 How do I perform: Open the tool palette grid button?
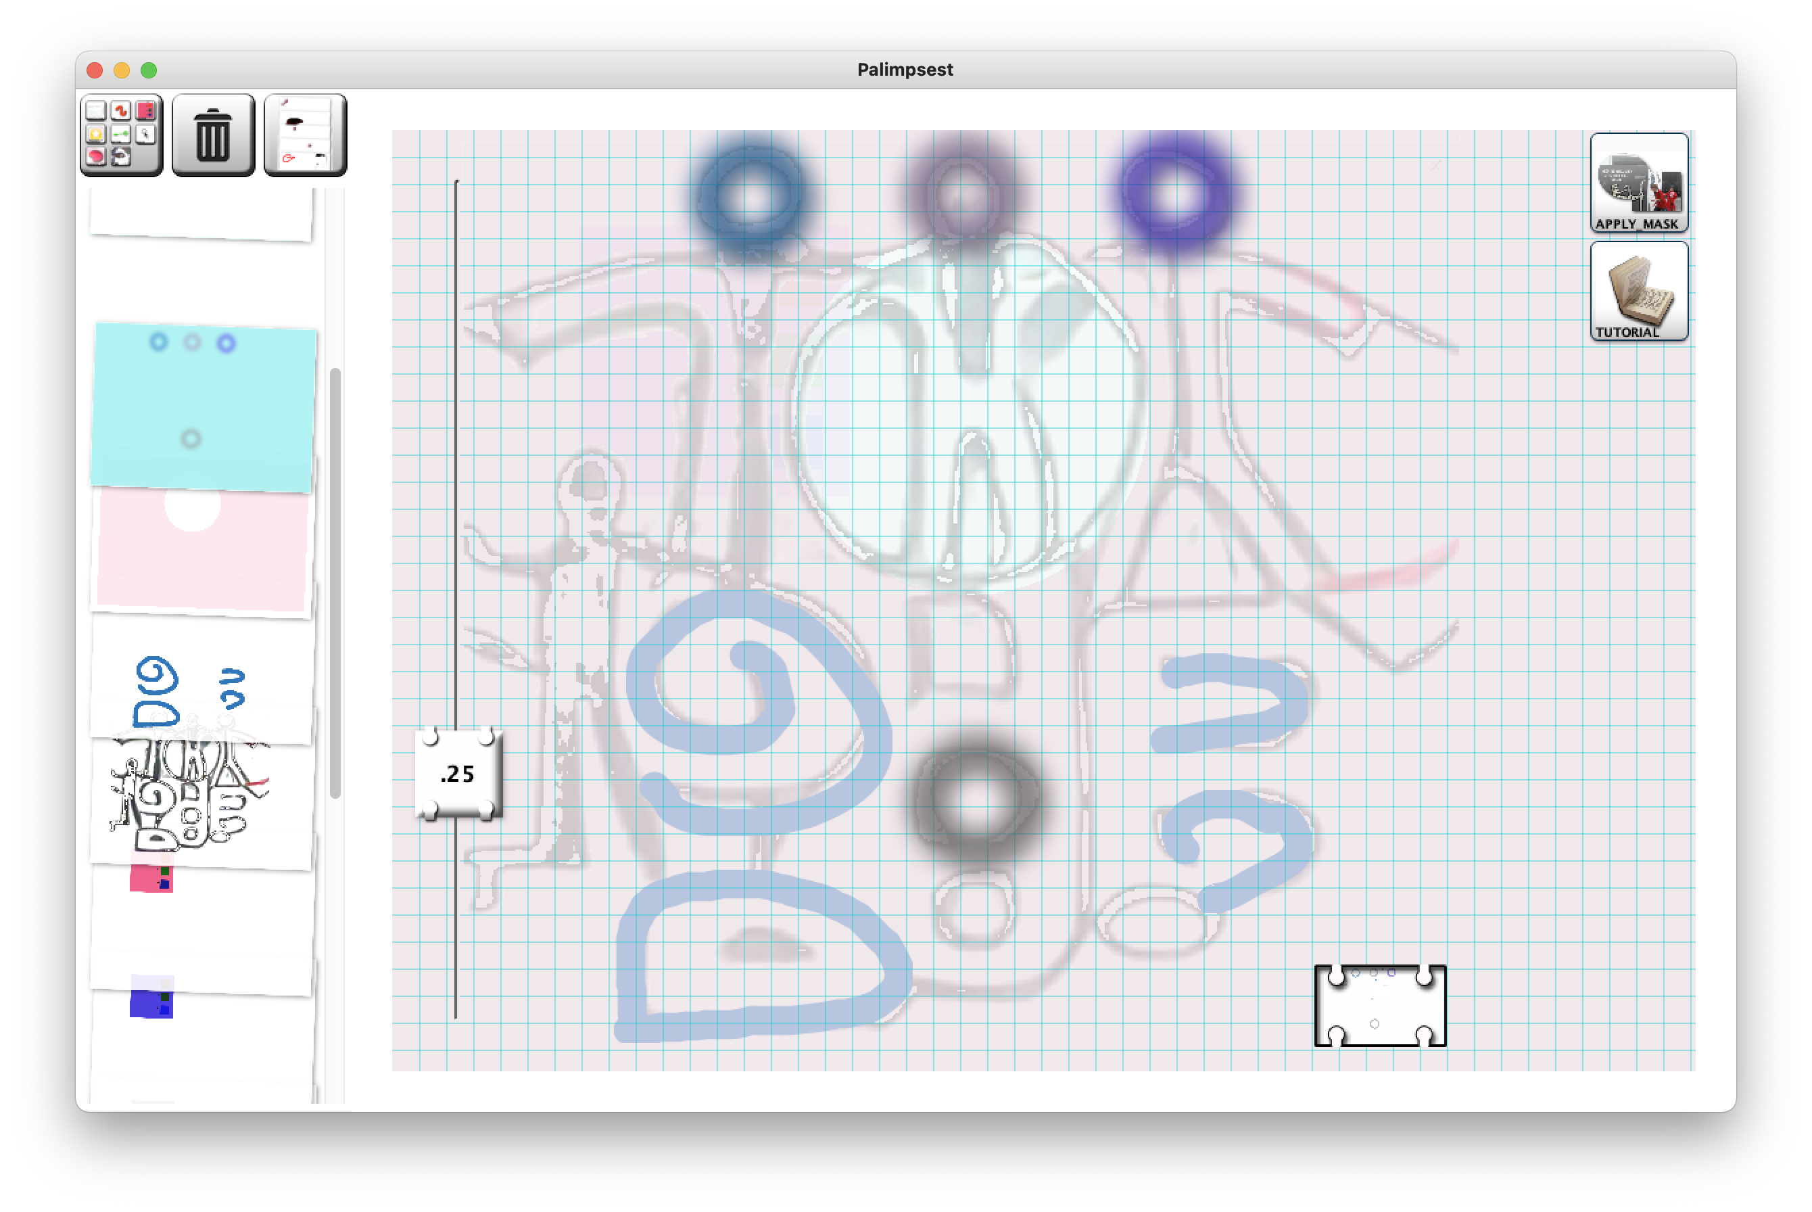coord(121,135)
